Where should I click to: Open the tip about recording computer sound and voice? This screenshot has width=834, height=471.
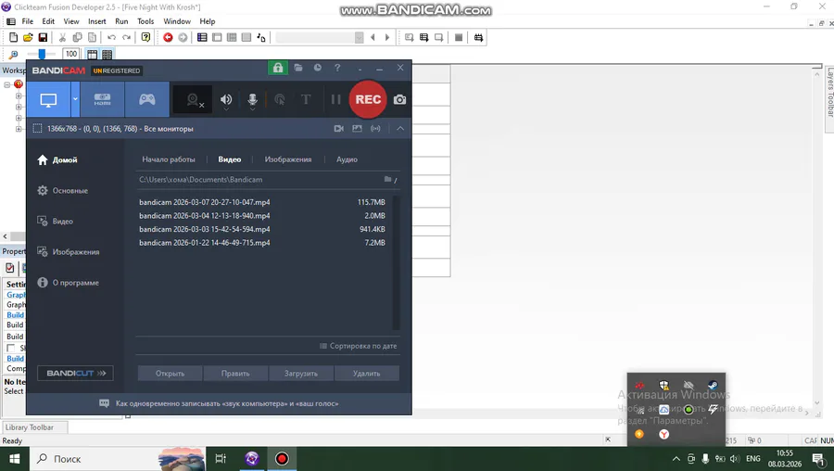point(219,403)
